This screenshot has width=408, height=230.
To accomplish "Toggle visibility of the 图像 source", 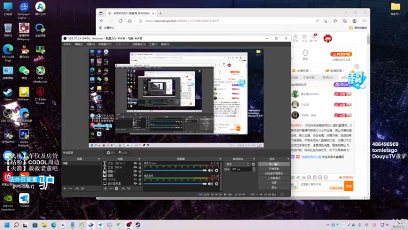I will 135,175.
